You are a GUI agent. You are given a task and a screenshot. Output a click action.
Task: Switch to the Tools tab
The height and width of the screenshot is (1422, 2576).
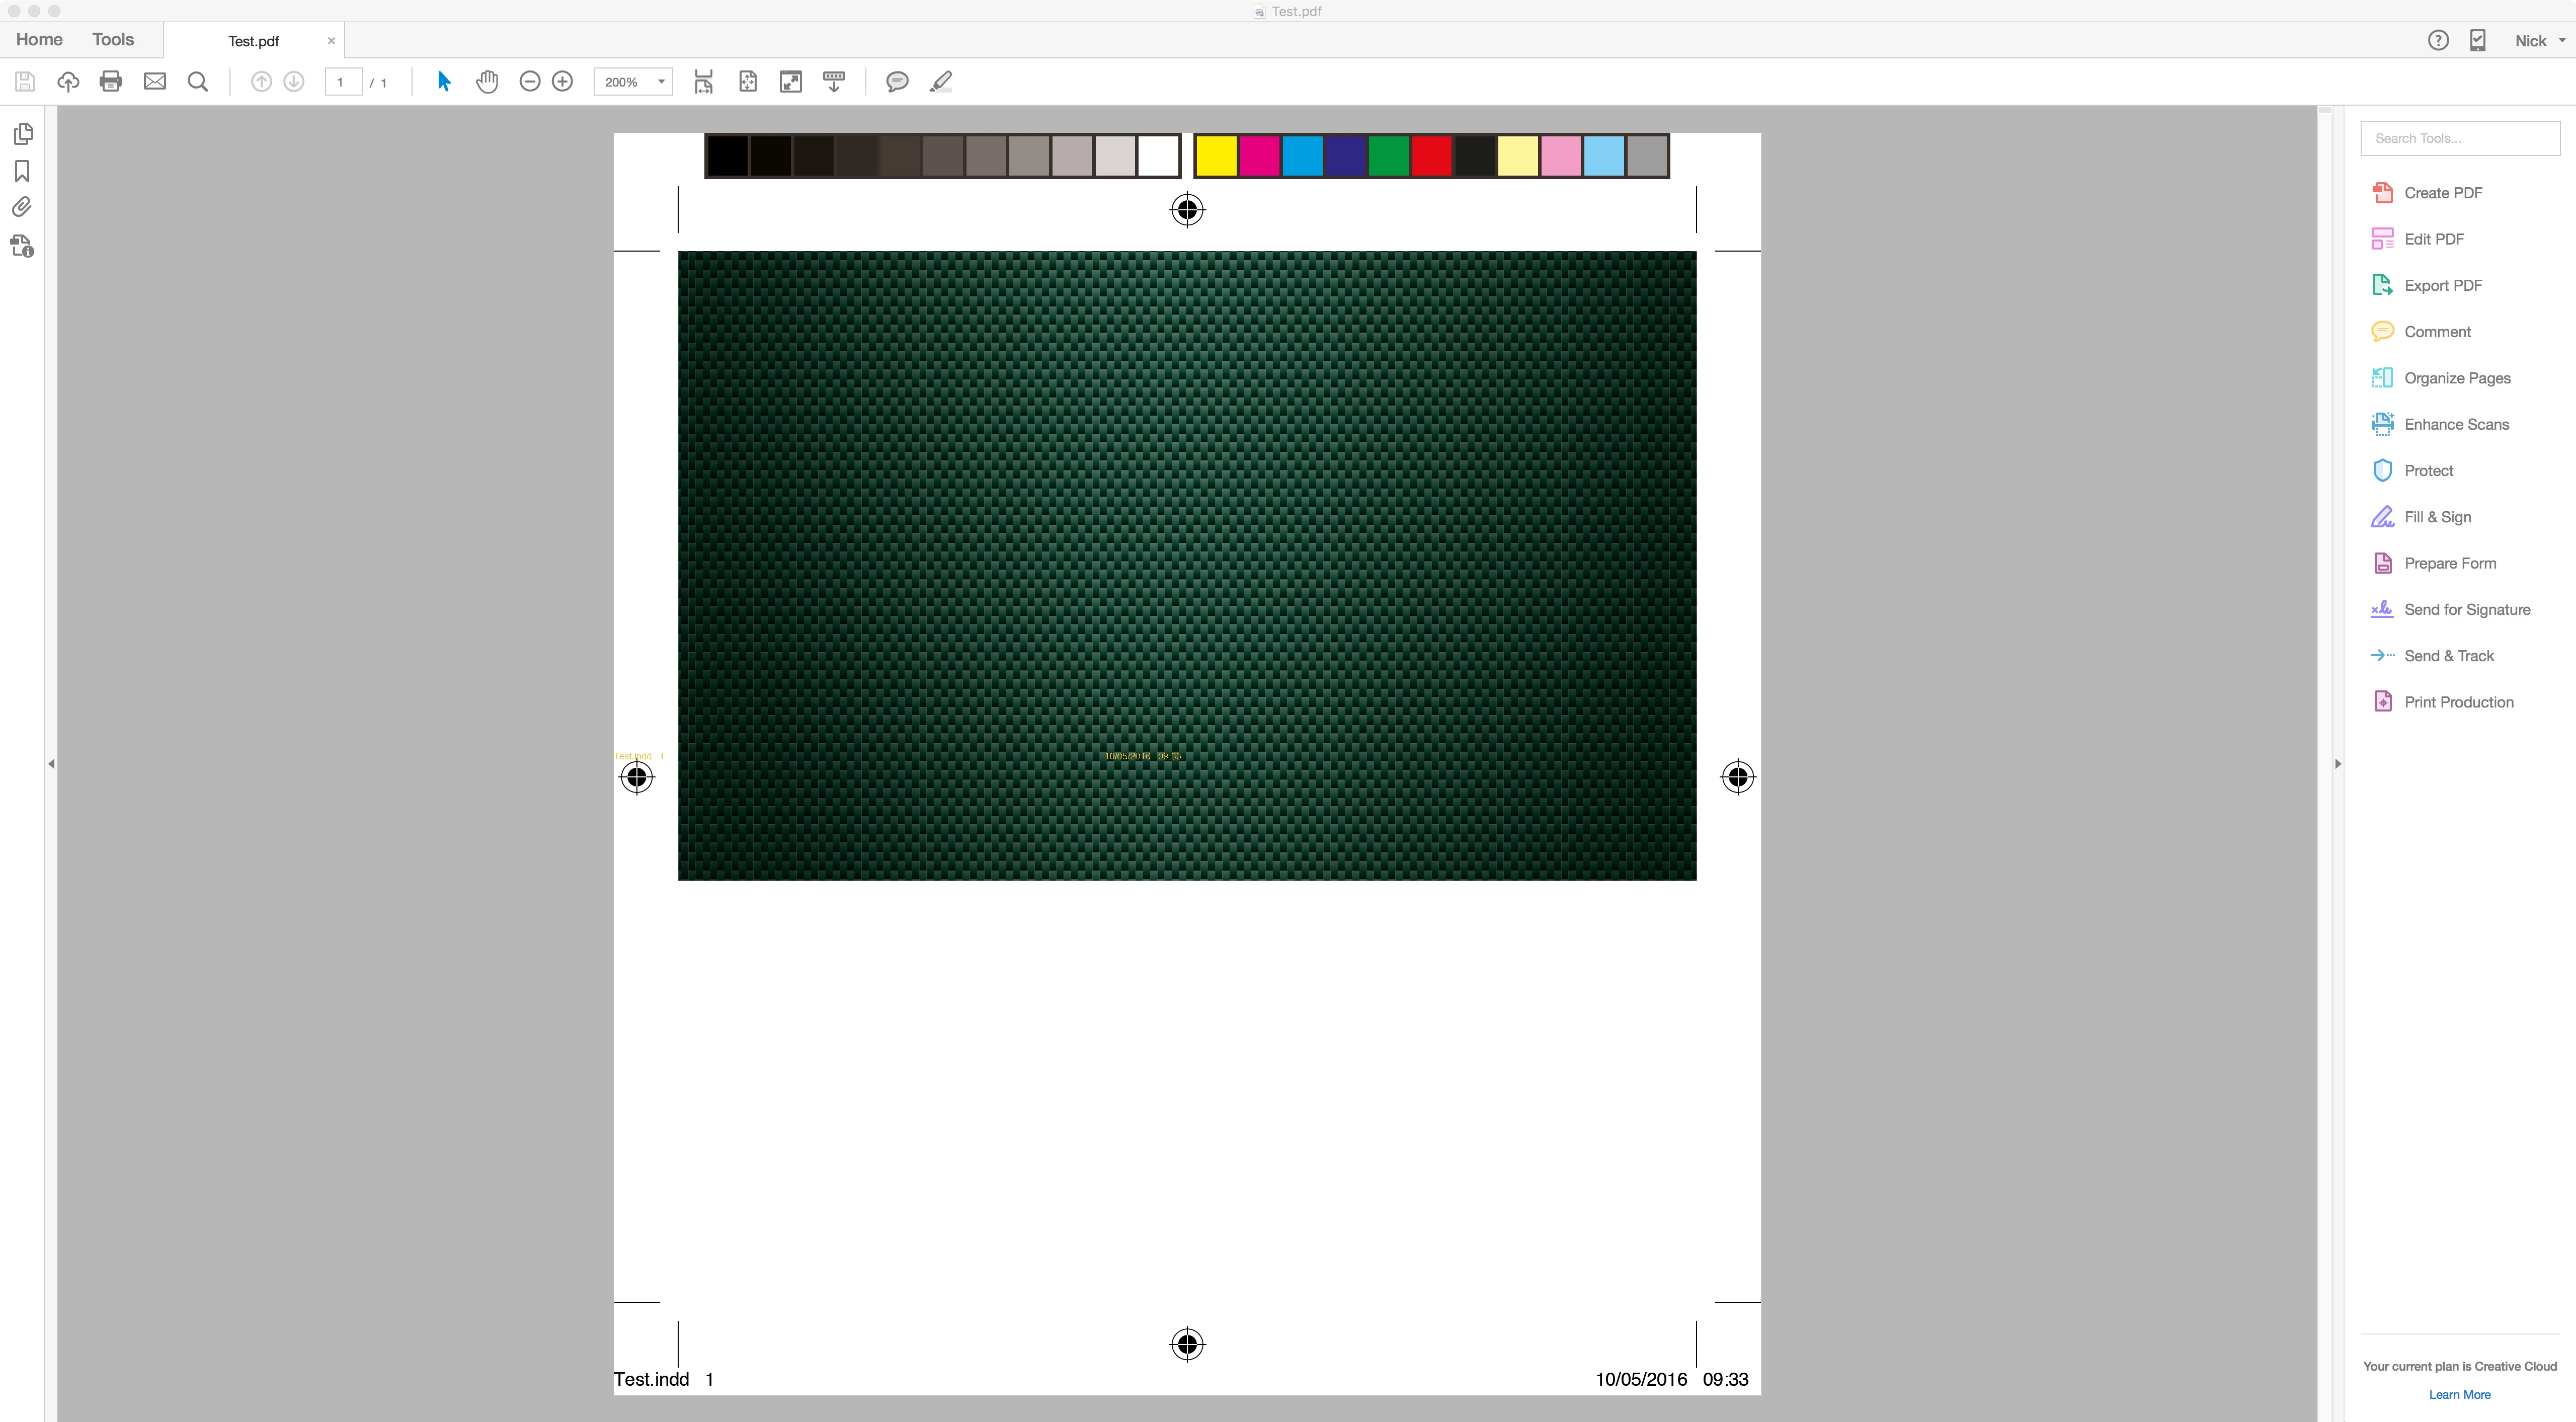[113, 40]
